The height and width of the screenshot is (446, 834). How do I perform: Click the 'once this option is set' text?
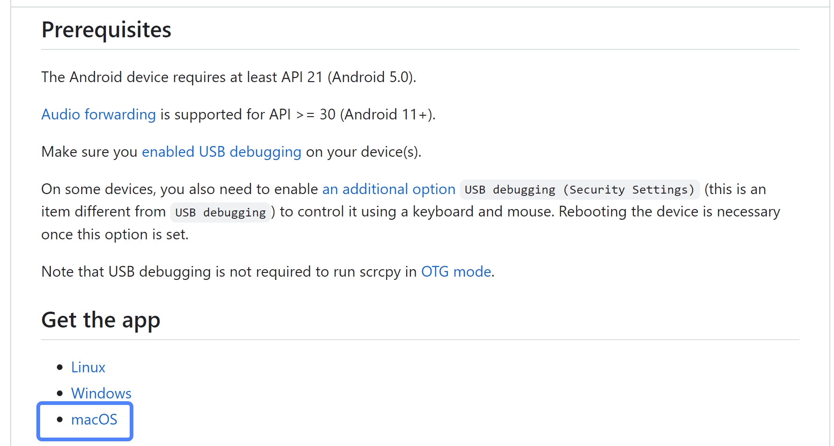coord(115,234)
